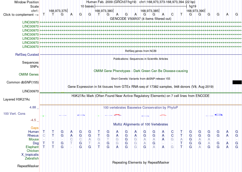Open 'GENCODE V50lift37 (4 items filtered out)' track title
The image size is (242, 172).
coord(141,19)
